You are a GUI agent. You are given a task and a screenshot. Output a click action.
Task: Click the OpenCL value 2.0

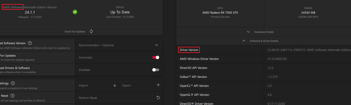point(270,86)
